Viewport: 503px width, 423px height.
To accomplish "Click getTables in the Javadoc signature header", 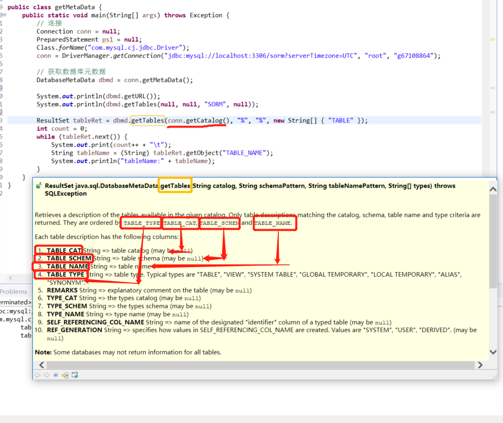I will pos(175,186).
